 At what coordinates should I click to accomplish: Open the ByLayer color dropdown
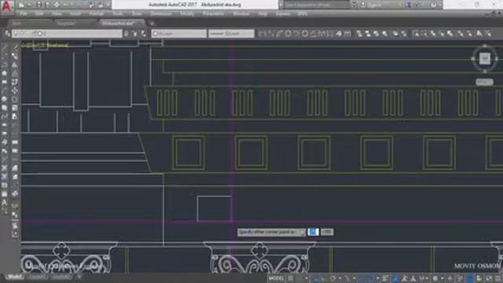click(x=178, y=33)
